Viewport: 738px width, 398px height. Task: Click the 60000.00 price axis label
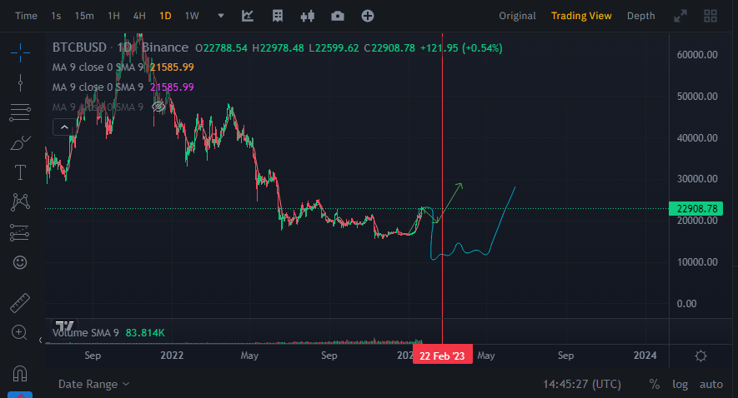(697, 54)
